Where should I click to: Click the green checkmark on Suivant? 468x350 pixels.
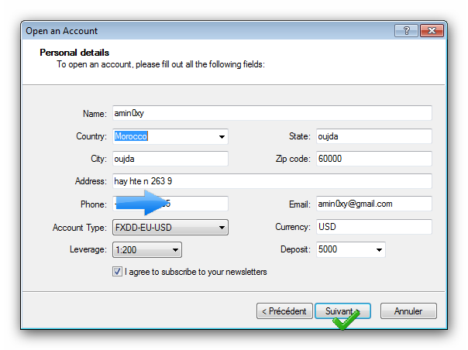[346, 319]
